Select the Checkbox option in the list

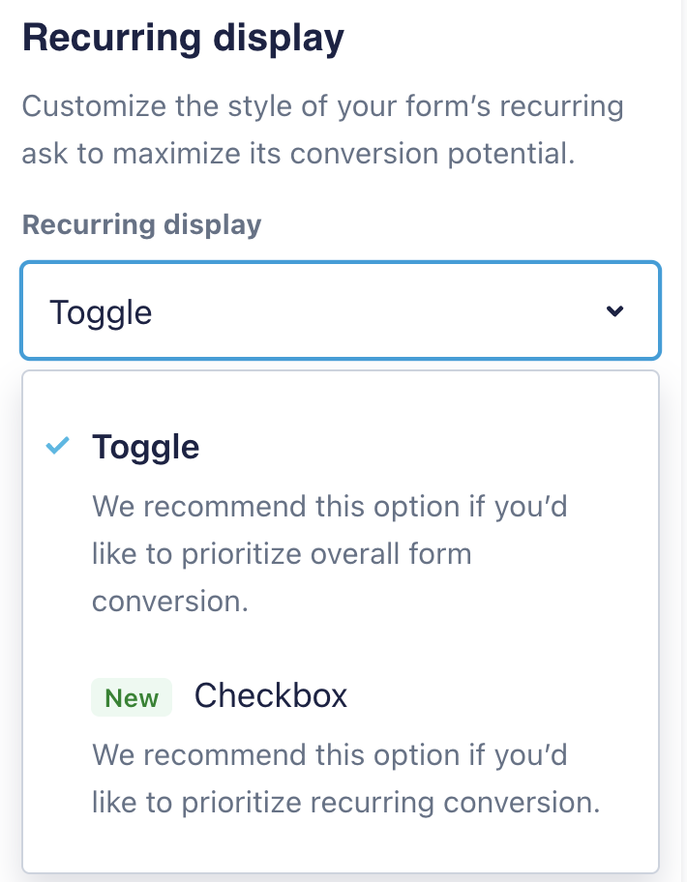(271, 695)
